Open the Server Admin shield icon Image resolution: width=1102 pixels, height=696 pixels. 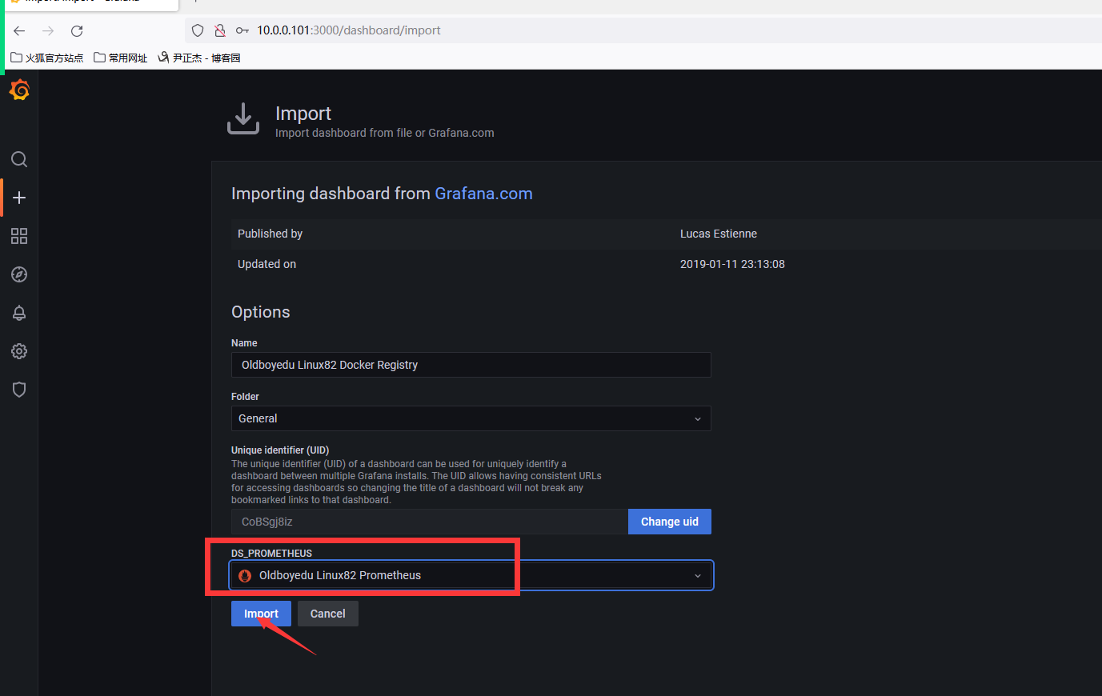click(19, 390)
